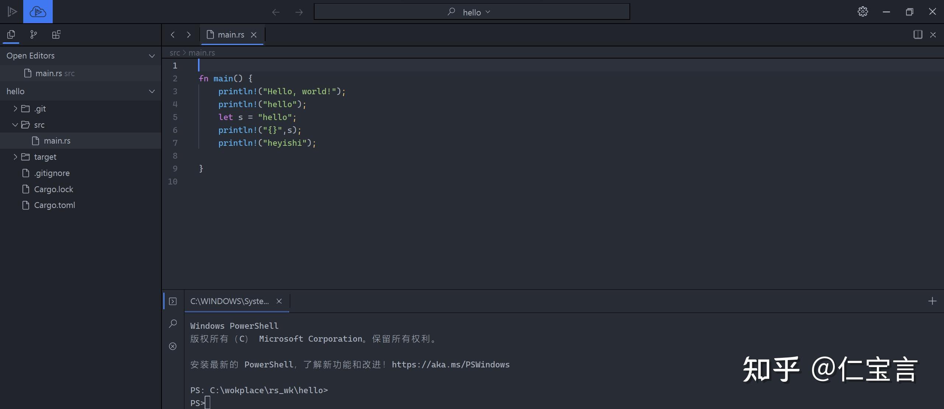Click the run and debug play icon

(12, 12)
